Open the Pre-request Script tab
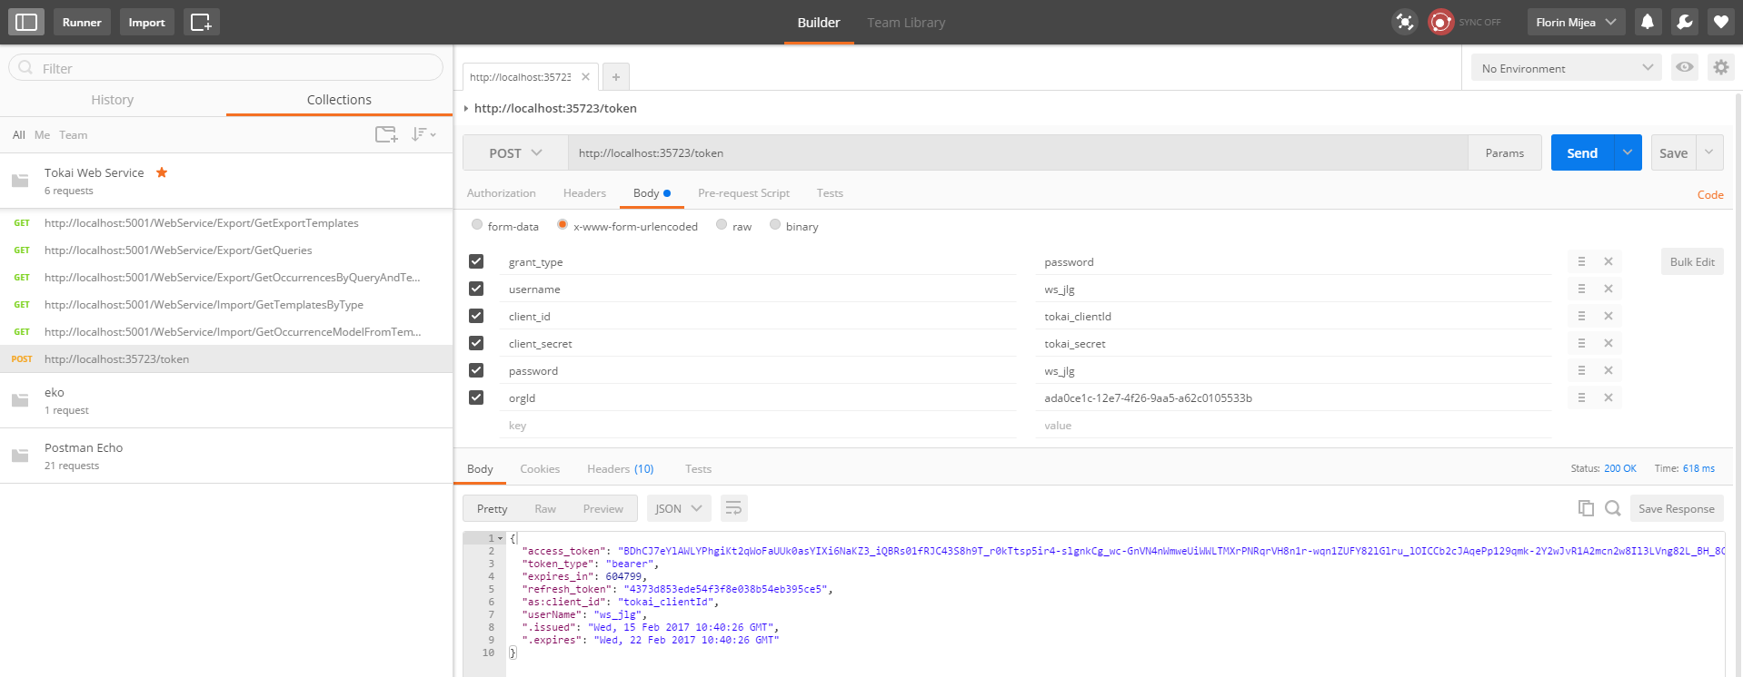 click(743, 193)
